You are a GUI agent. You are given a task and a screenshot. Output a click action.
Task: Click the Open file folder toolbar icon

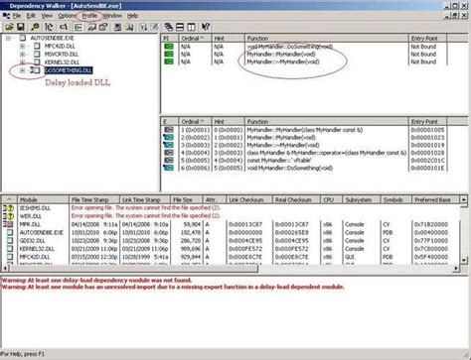coord(9,27)
